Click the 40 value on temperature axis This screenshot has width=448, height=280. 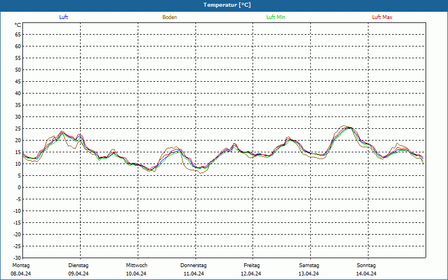pos(18,93)
